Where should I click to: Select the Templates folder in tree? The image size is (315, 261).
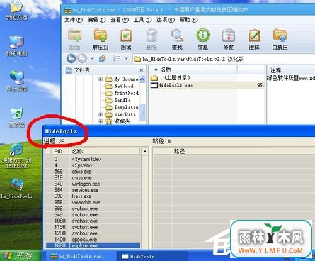tap(122, 108)
